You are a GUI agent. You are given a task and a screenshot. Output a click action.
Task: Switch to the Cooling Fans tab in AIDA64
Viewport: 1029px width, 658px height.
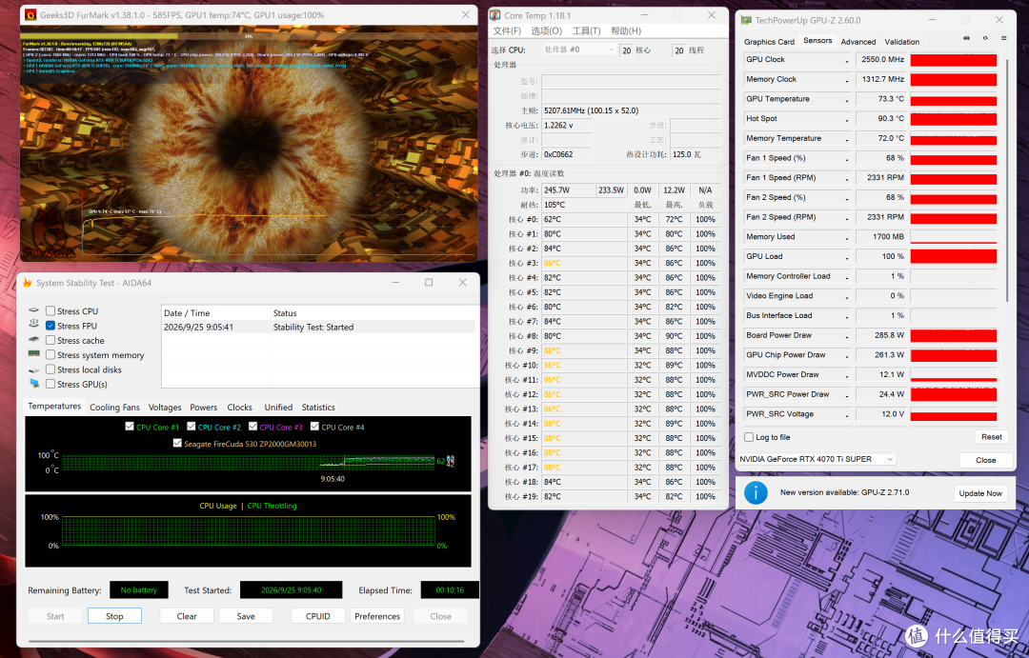pos(115,407)
